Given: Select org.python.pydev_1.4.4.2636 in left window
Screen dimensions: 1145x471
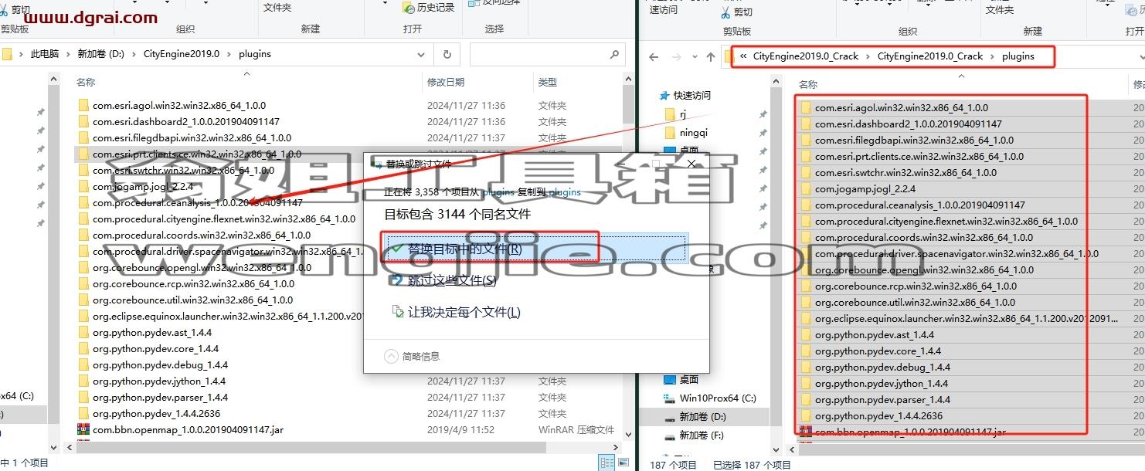Looking at the screenshot, I should (x=157, y=413).
